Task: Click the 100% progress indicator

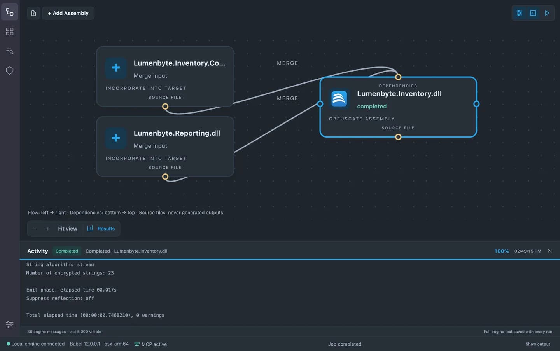Action: pos(502,251)
